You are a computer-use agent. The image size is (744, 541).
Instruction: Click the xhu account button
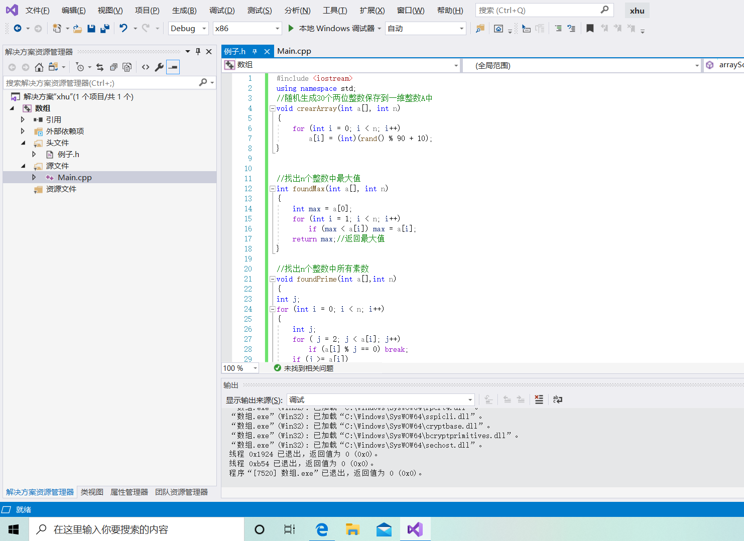[637, 11]
